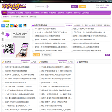Switch to 人气榜 tab in 电音舞曲 panel
The width and height of the screenshot is (112, 112).
[34, 62]
